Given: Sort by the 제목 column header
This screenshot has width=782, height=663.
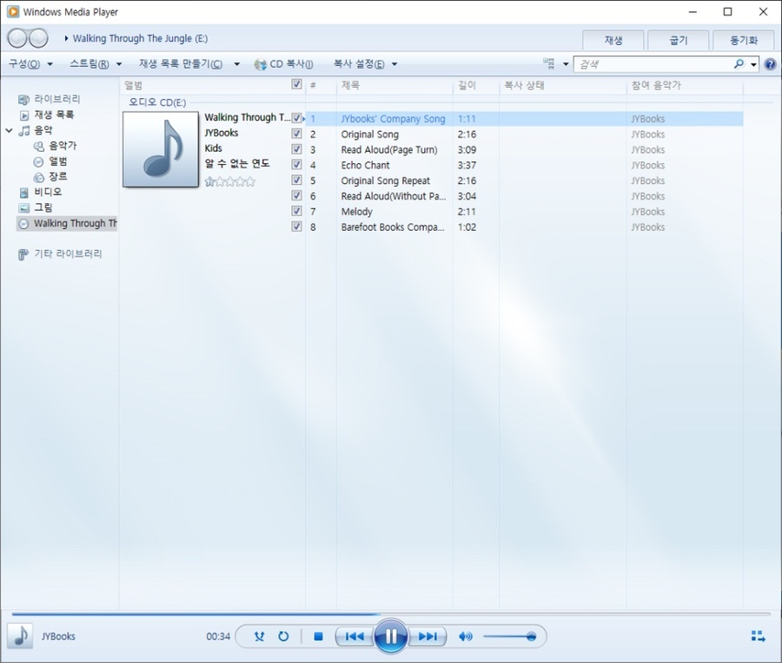Looking at the screenshot, I should [394, 85].
